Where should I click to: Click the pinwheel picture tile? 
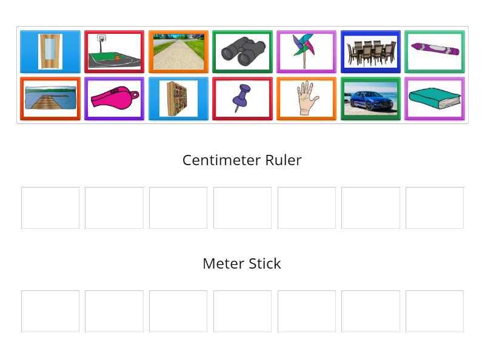(307, 51)
